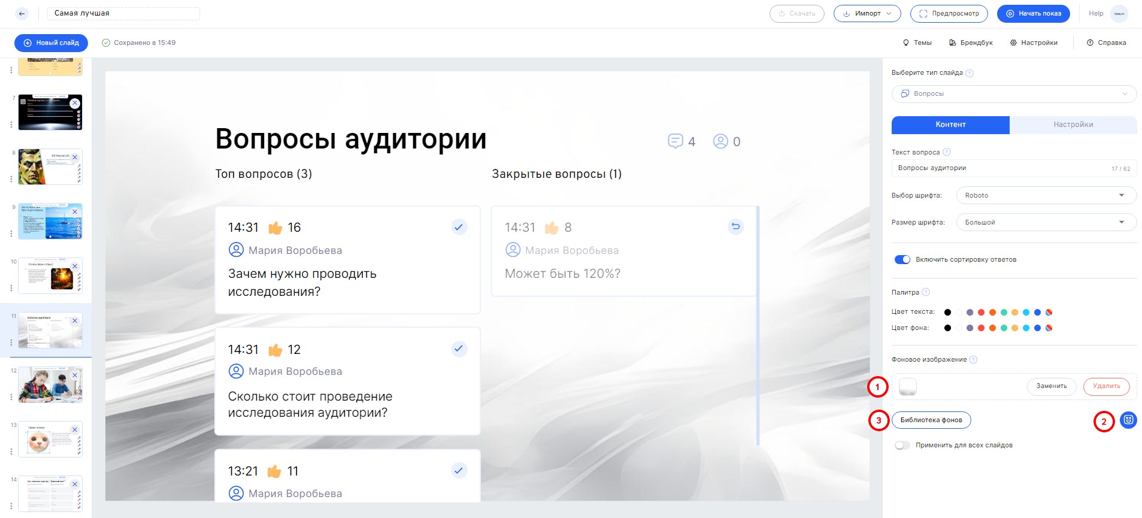The height and width of the screenshot is (518, 1142).
Task: Click the drag handle dots of slide 12
Action: coord(11,396)
